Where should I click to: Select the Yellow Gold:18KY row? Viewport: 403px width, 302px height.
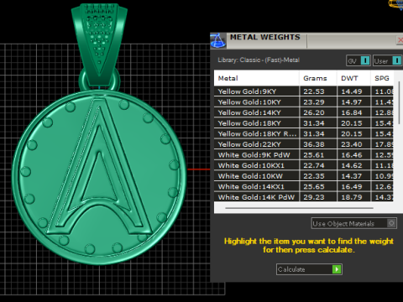click(304, 123)
